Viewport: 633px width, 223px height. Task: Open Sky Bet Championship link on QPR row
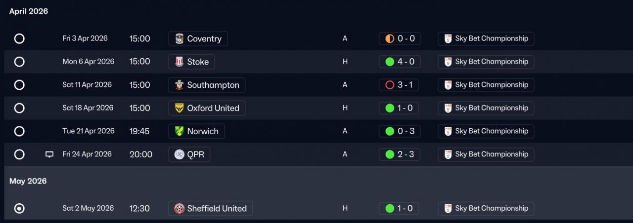coord(486,154)
